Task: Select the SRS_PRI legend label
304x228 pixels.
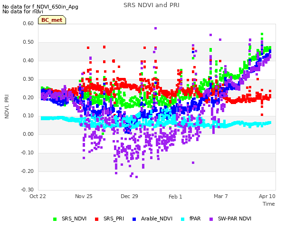Action: coord(114,218)
